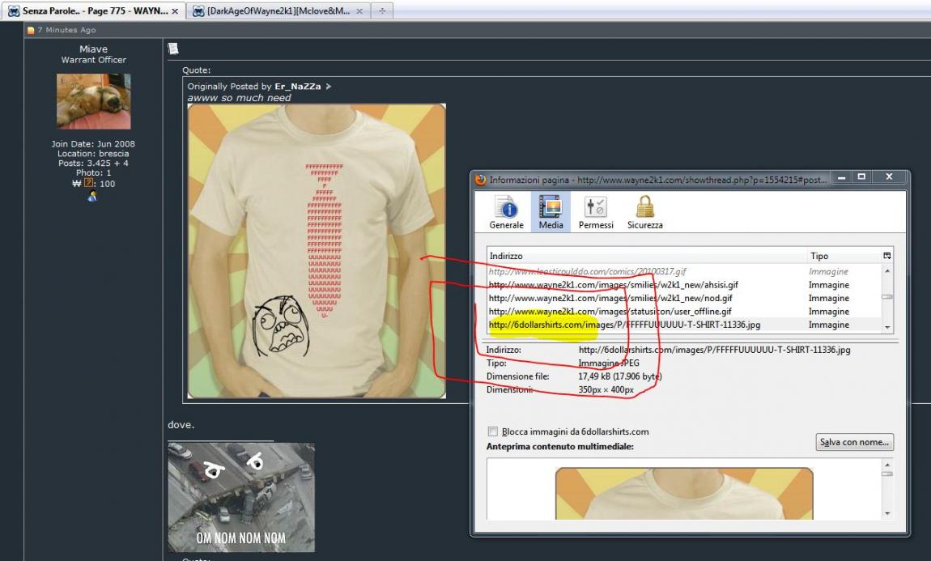Switch to the Media tab
931x561 pixels.
click(x=551, y=212)
